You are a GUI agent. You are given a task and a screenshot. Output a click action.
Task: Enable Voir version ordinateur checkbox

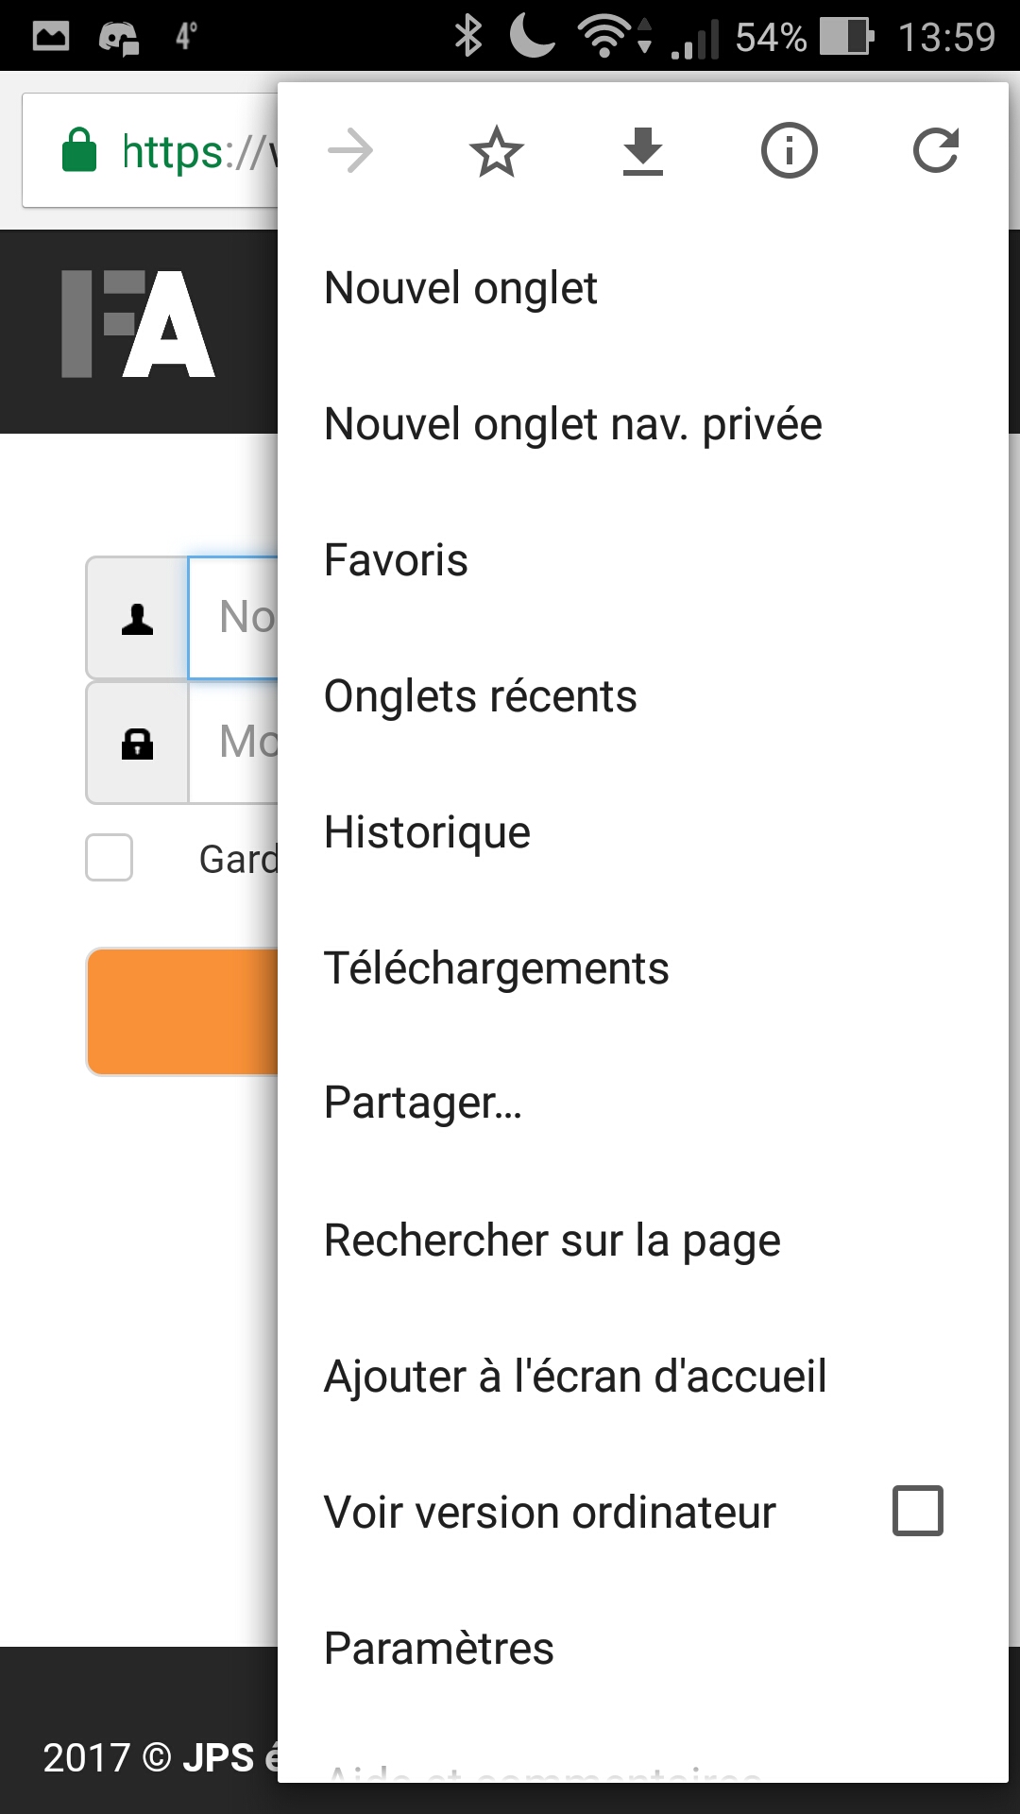click(x=918, y=1511)
